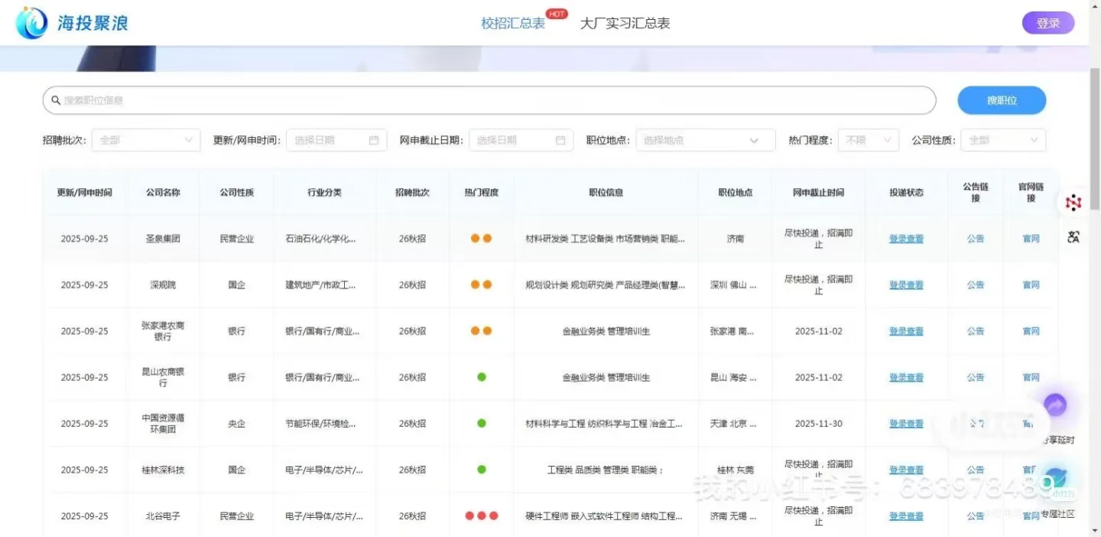1101x537 pixels.
Task: Click the translate icon on right sidebar
Action: coord(1073,237)
